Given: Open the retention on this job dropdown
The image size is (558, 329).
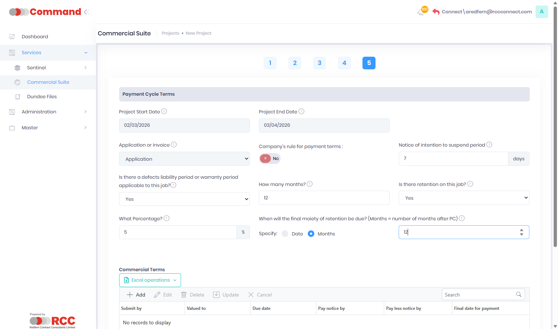Looking at the screenshot, I should [x=464, y=198].
